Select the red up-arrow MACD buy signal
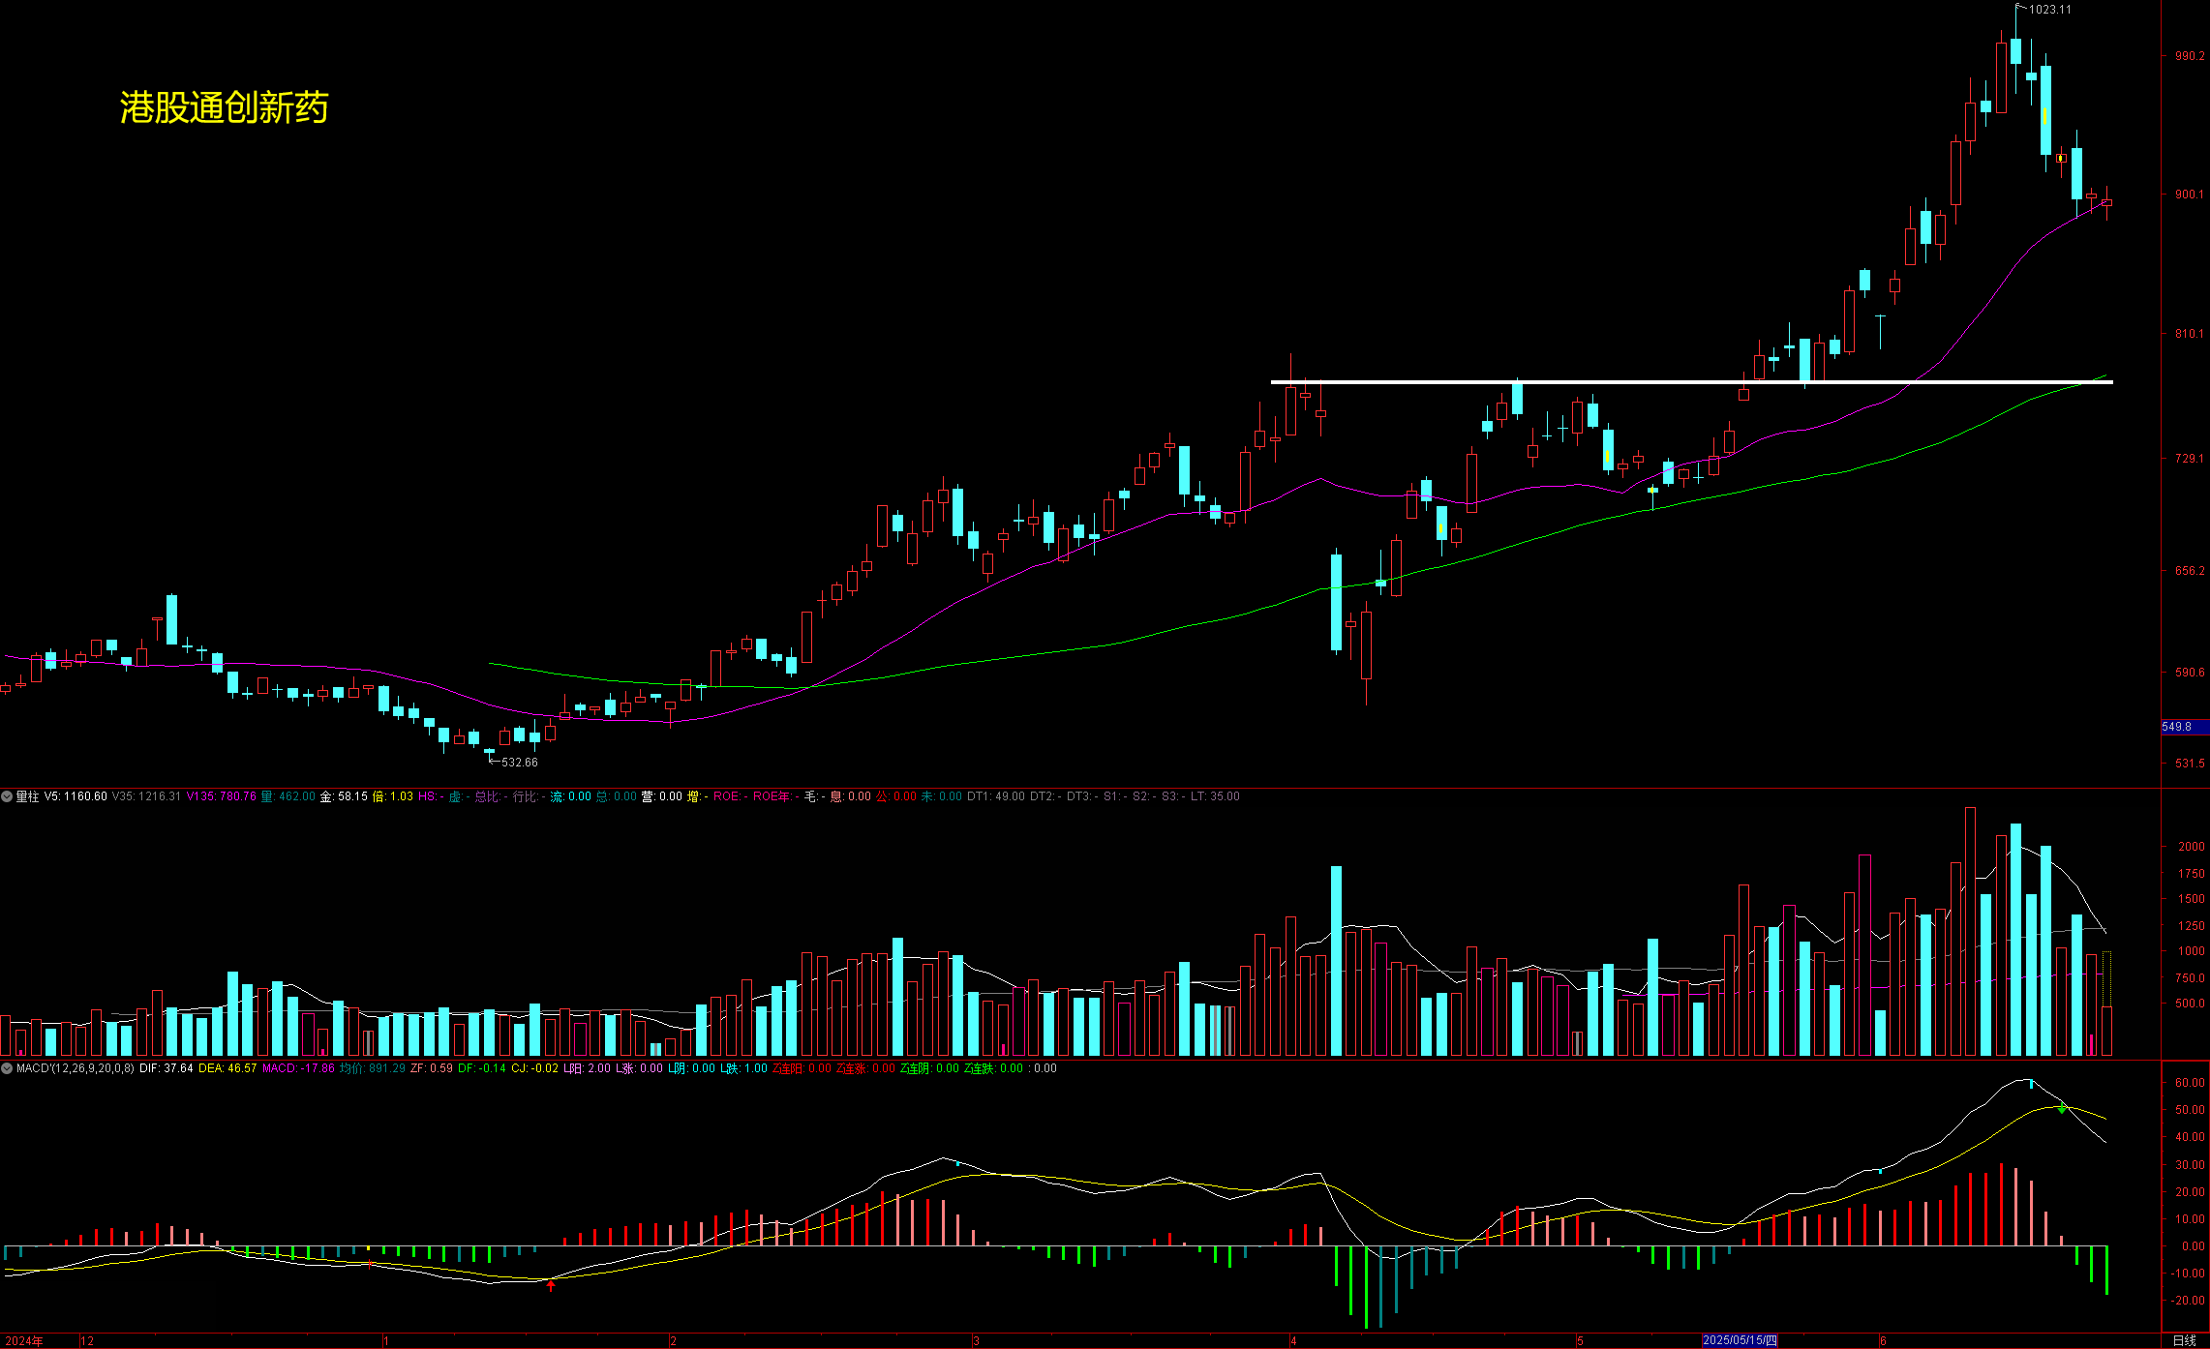 tap(551, 1285)
